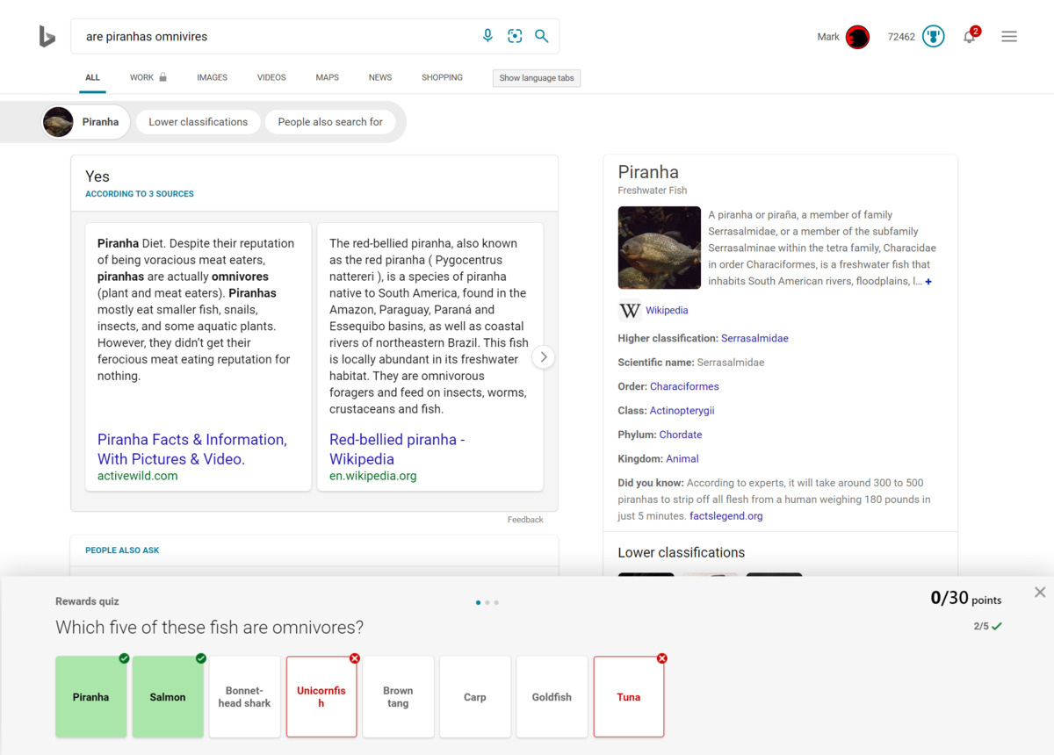Open the hamburger settings menu
This screenshot has width=1054, height=755.
tap(1009, 37)
